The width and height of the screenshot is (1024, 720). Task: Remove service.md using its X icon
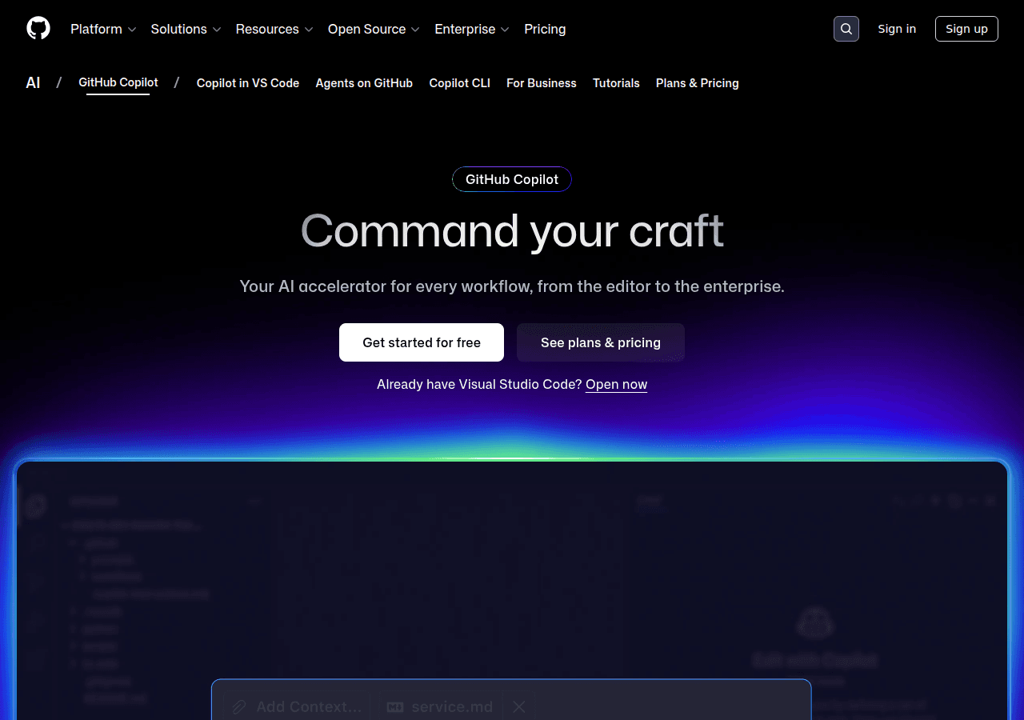tap(518, 706)
